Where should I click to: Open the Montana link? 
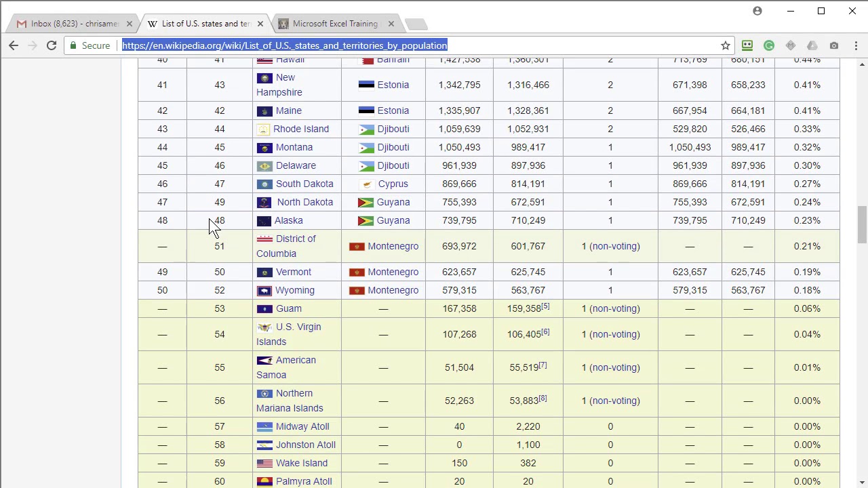tap(294, 147)
